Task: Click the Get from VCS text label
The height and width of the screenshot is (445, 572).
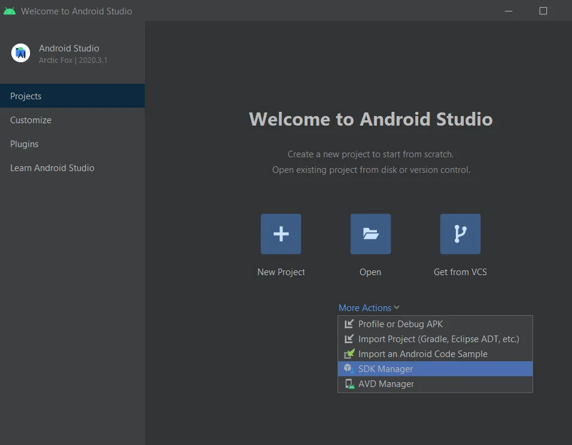Action: tap(460, 272)
